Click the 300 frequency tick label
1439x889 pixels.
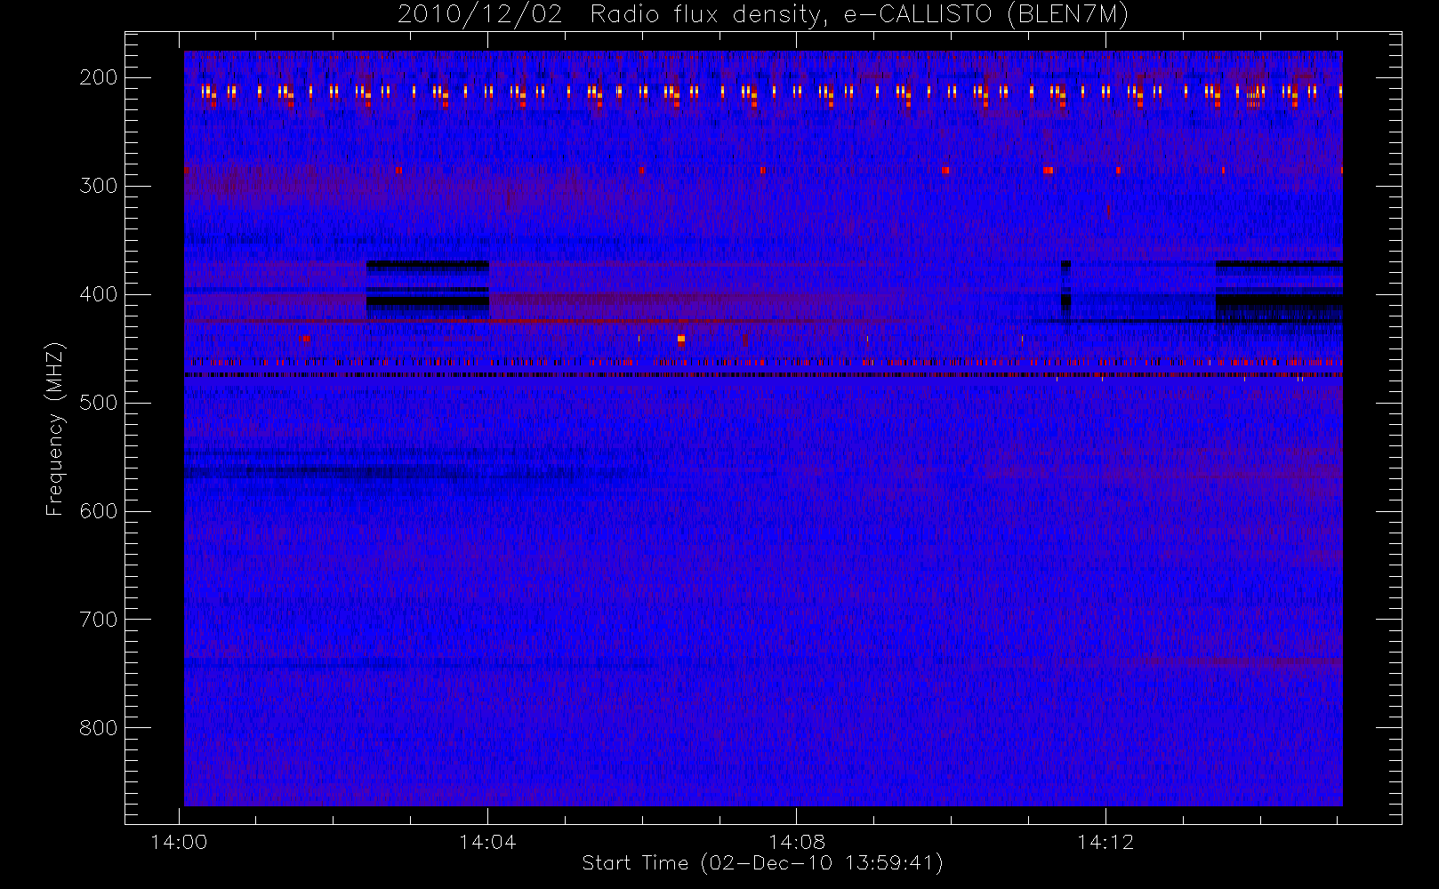click(x=99, y=186)
